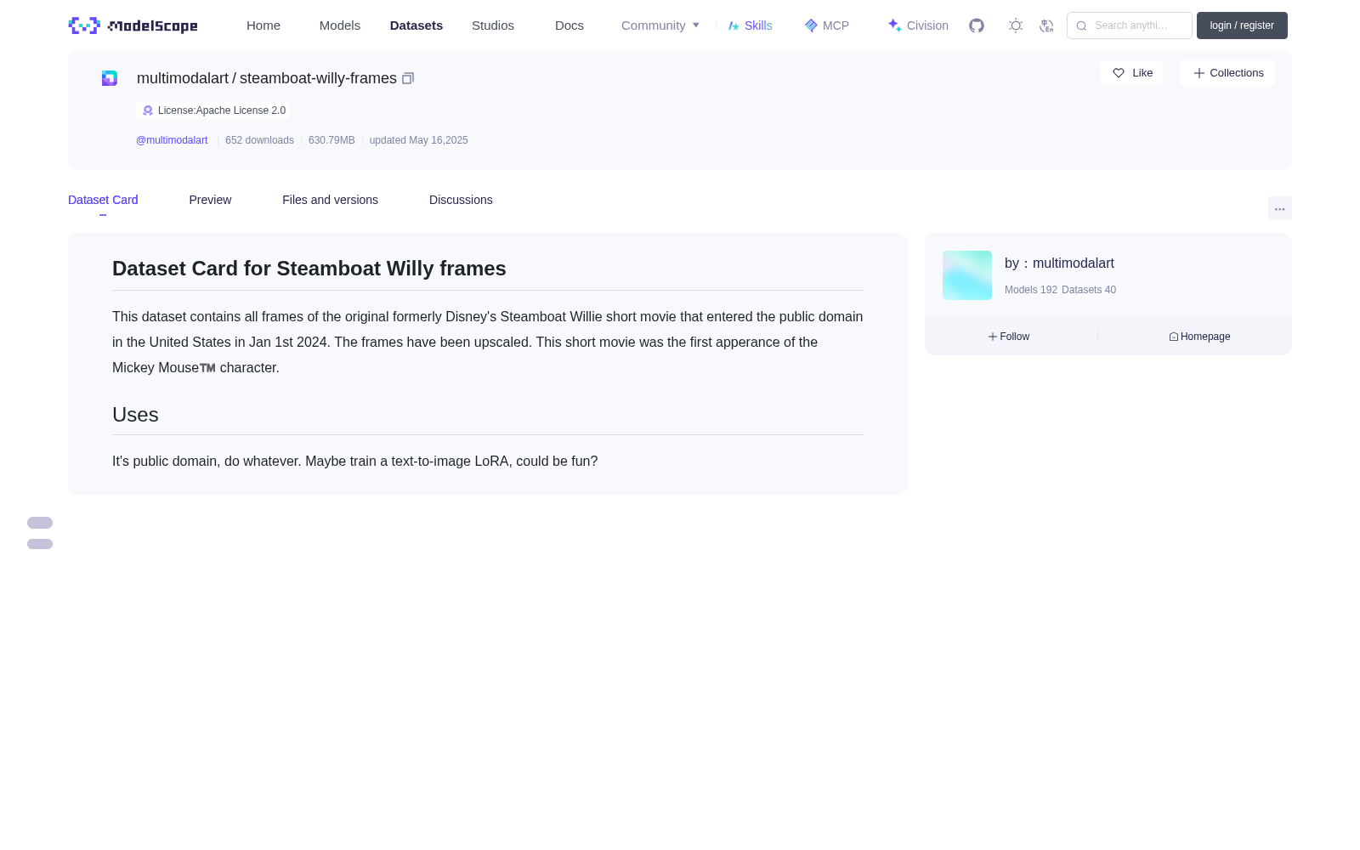
Task: Click the login / register button
Action: [1242, 25]
